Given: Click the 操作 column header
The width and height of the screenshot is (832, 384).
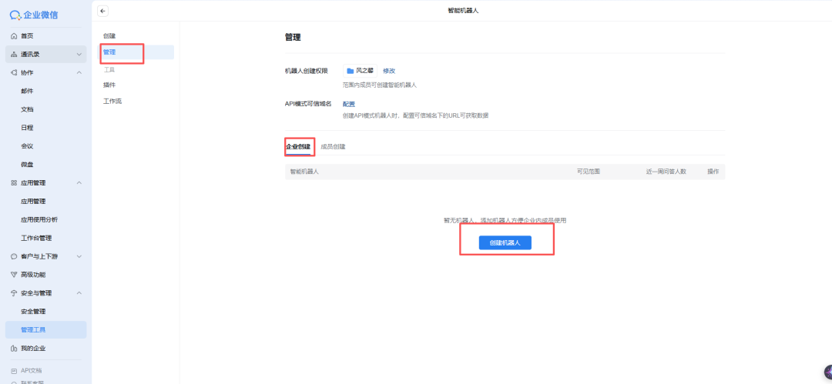Looking at the screenshot, I should pyautogui.click(x=713, y=172).
